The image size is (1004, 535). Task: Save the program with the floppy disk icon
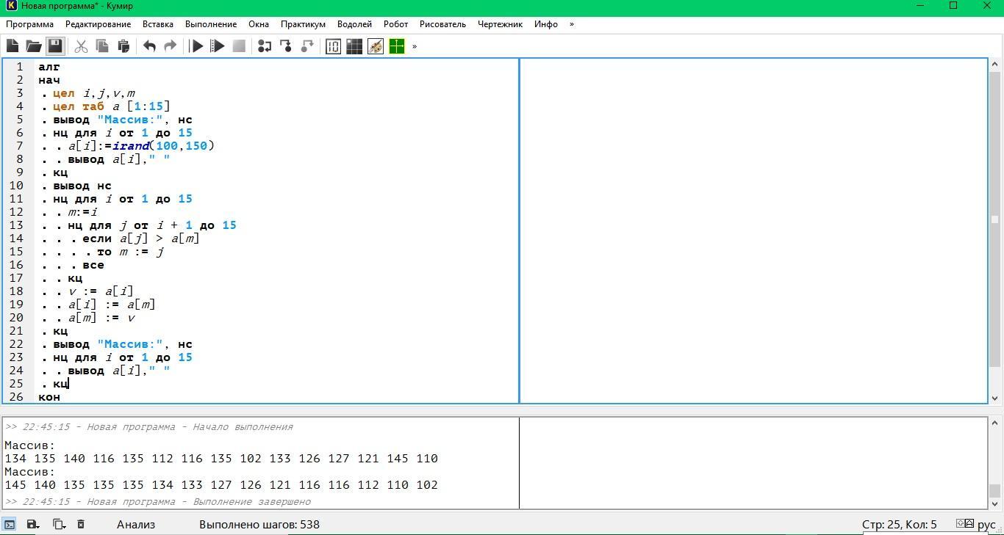tap(55, 46)
